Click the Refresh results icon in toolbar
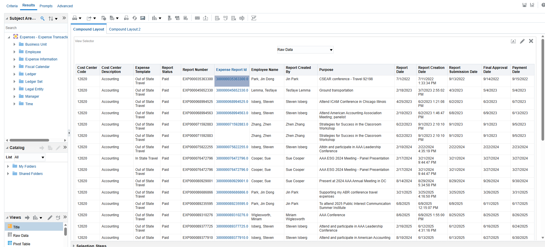The height and width of the screenshot is (247, 545). (x=135, y=18)
